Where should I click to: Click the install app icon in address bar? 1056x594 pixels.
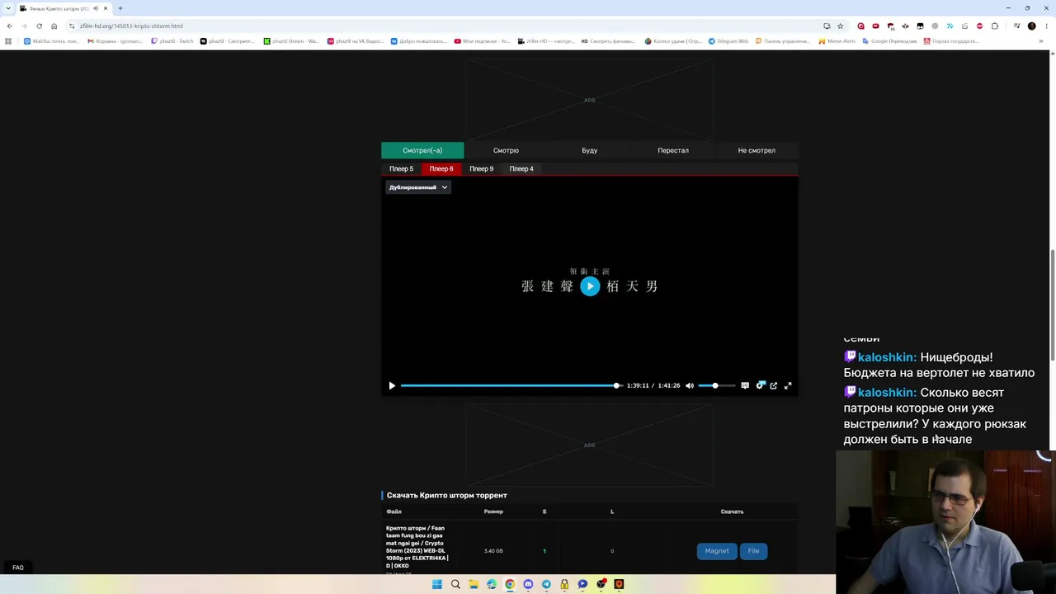tap(827, 26)
